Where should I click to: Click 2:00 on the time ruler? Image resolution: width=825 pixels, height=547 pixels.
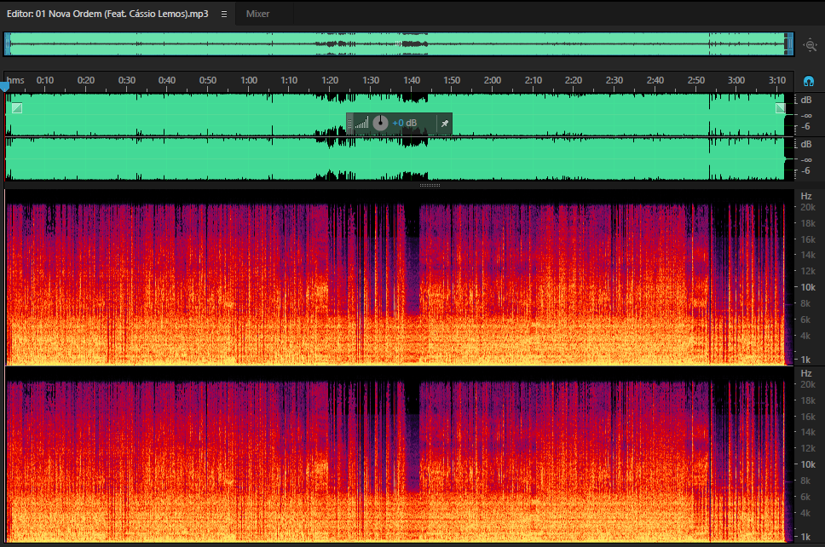tap(493, 80)
